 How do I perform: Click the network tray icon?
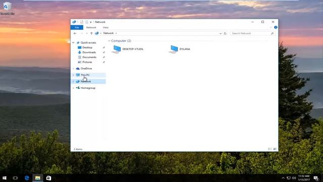coord(289,178)
